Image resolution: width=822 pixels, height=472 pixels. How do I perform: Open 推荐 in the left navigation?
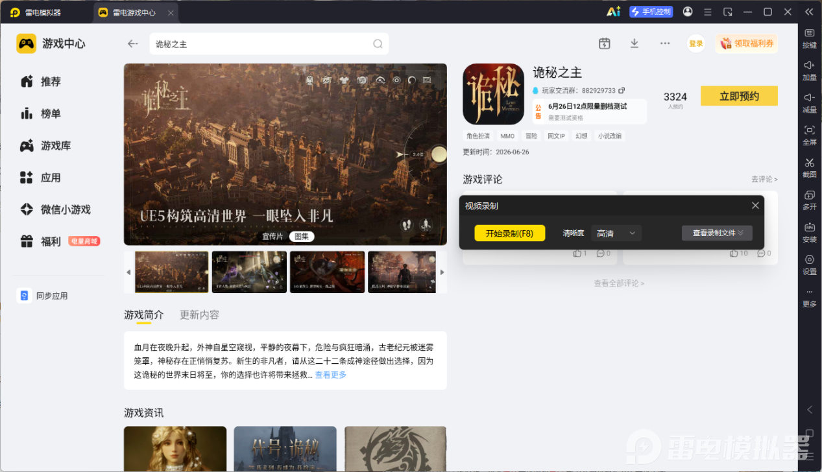(40, 82)
